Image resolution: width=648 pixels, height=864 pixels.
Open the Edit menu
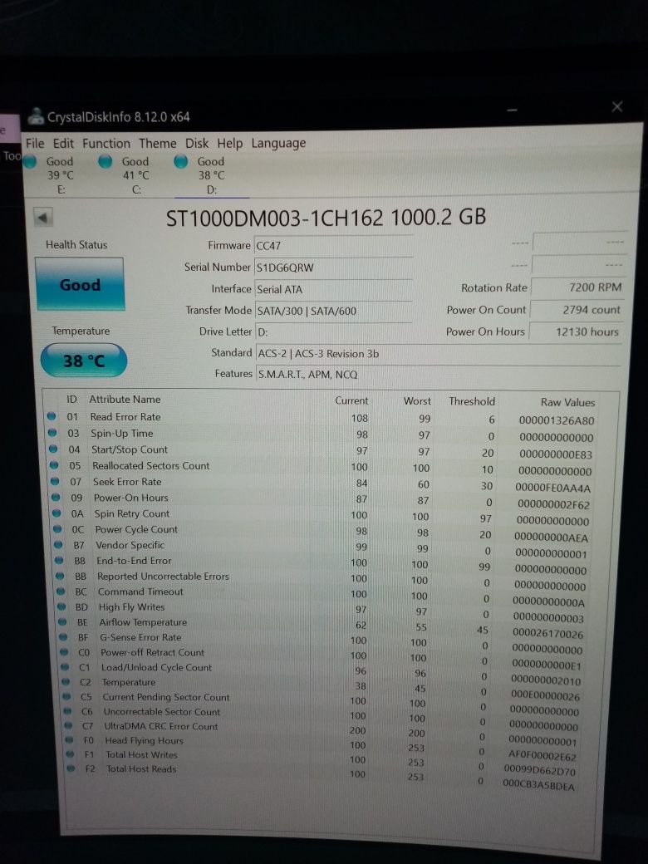click(x=63, y=143)
